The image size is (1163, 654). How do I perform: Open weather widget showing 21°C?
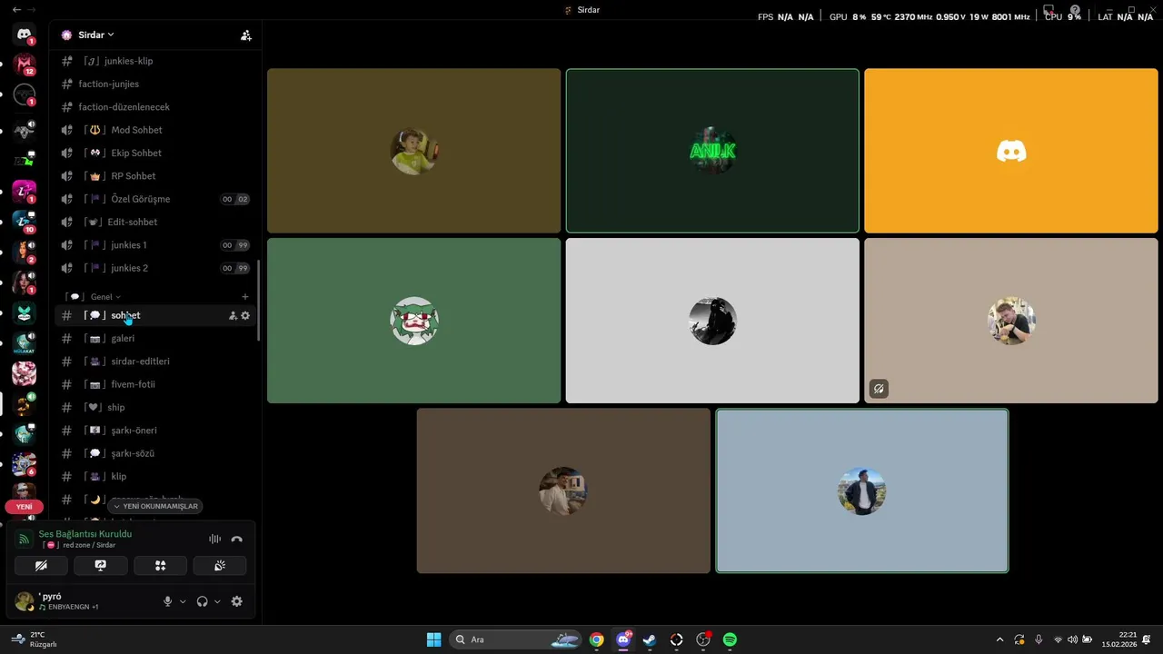point(35,639)
